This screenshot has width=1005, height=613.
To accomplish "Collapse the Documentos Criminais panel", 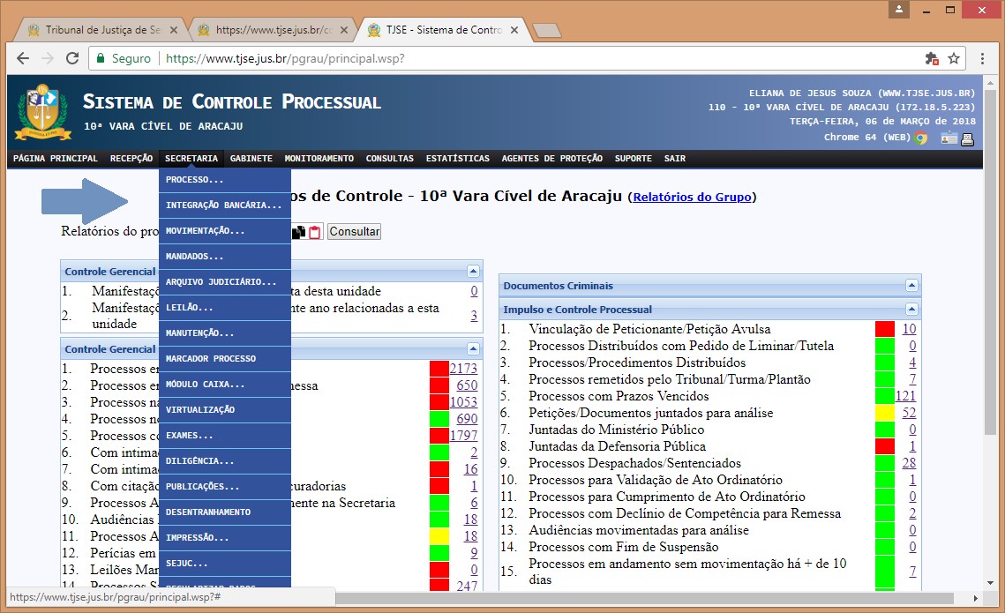I will [912, 286].
